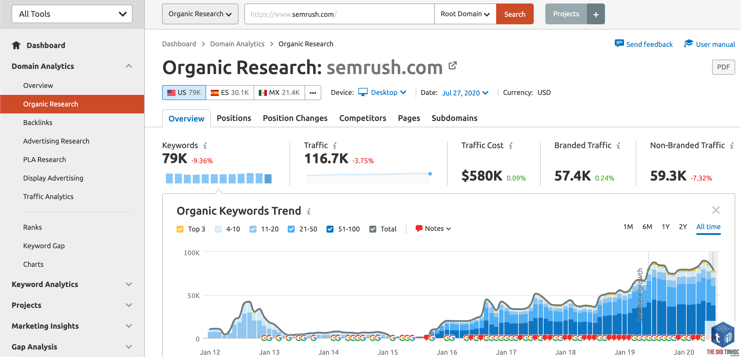Click the Mexico flag database icon
Viewport: 741px width, 357px height.
263,93
